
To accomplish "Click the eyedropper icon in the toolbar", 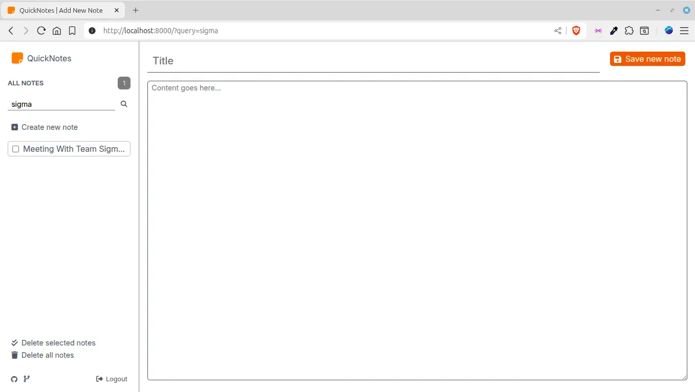I will coord(614,31).
